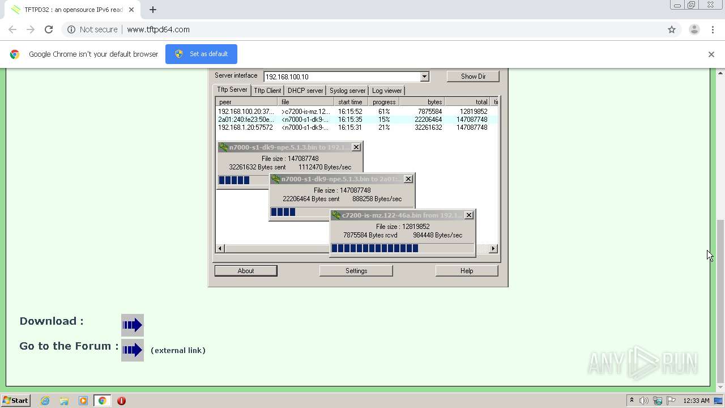Click the n7000 to 192.1 progress bar

point(244,180)
